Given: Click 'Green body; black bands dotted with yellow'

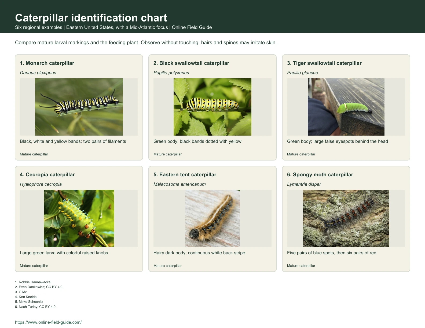Looking at the screenshot, I should point(197,141).
